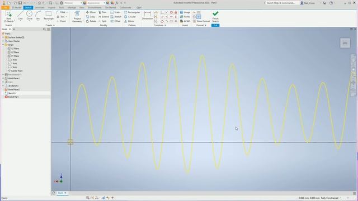Add new browser panel tab
The image size is (358, 201).
pyautogui.click(x=14, y=29)
